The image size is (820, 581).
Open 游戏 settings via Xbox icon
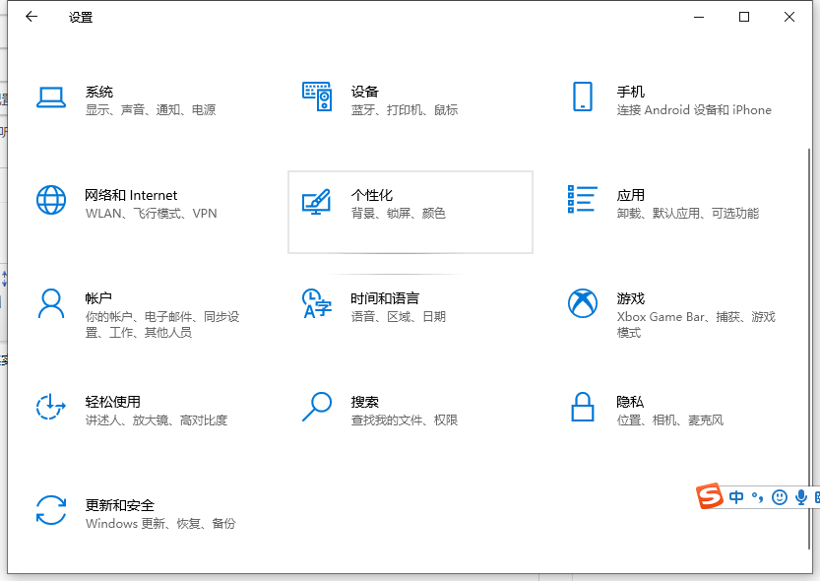coord(583,303)
